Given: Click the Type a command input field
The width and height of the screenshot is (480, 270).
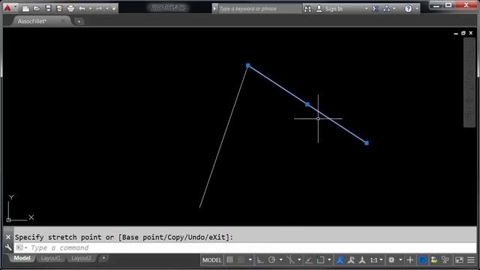Looking at the screenshot, I should pos(245,247).
